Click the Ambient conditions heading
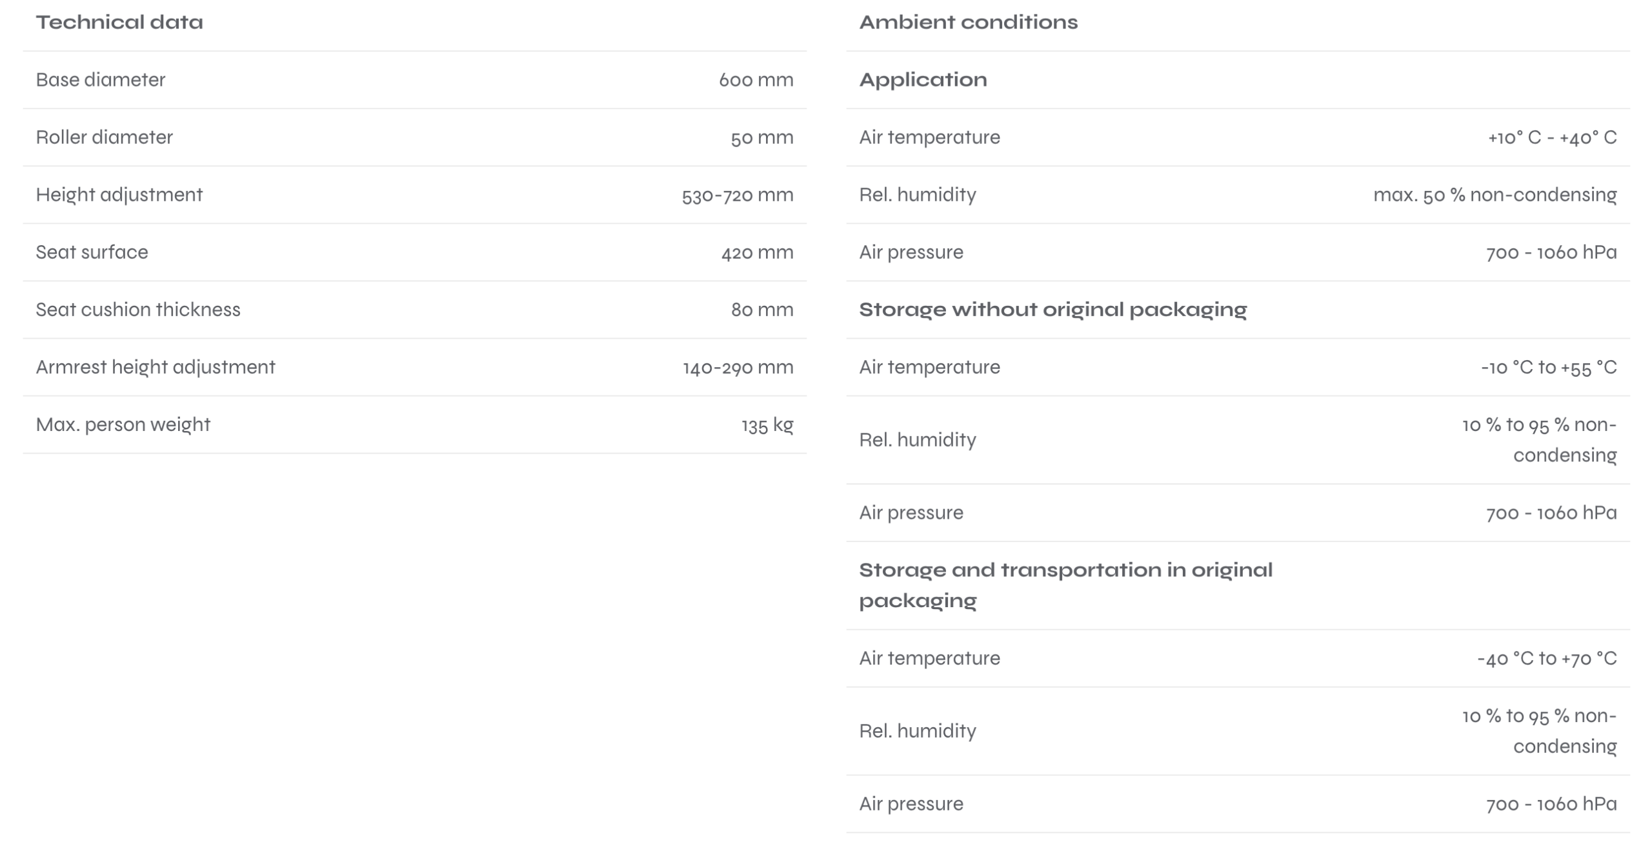1652x853 pixels. [x=968, y=23]
